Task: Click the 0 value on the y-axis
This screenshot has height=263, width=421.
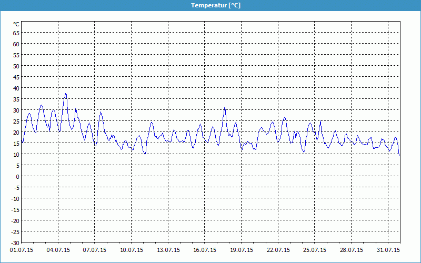Action: tap(18, 177)
